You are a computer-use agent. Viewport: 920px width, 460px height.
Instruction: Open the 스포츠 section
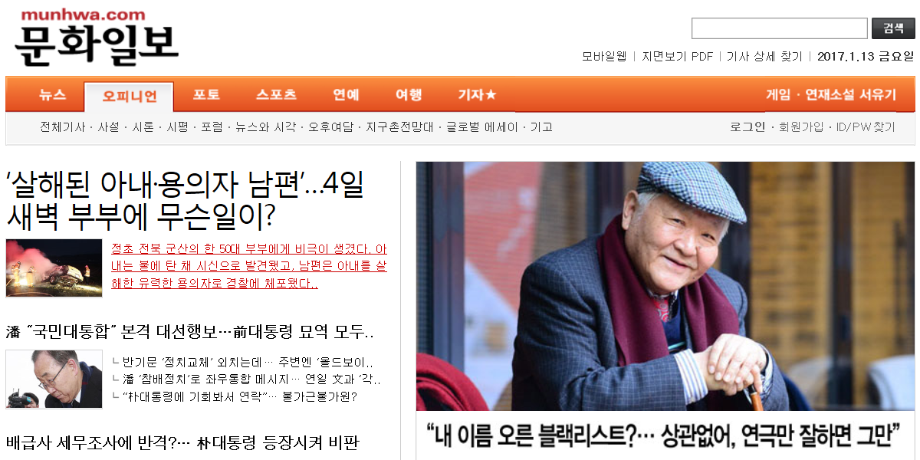pyautogui.click(x=276, y=95)
